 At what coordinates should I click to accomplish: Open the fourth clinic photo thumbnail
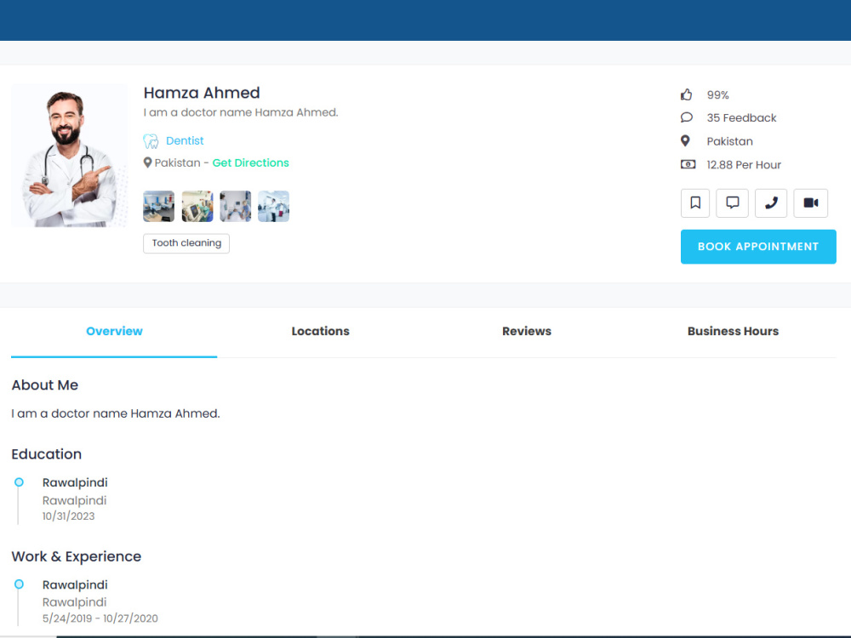click(273, 206)
